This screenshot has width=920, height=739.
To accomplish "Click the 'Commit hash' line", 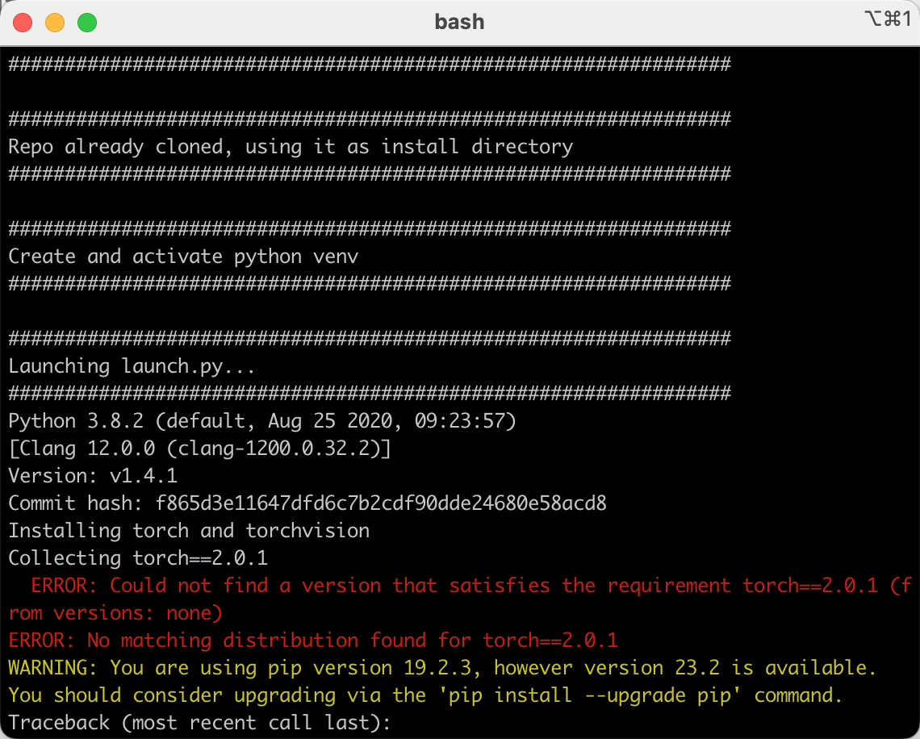I will point(307,503).
